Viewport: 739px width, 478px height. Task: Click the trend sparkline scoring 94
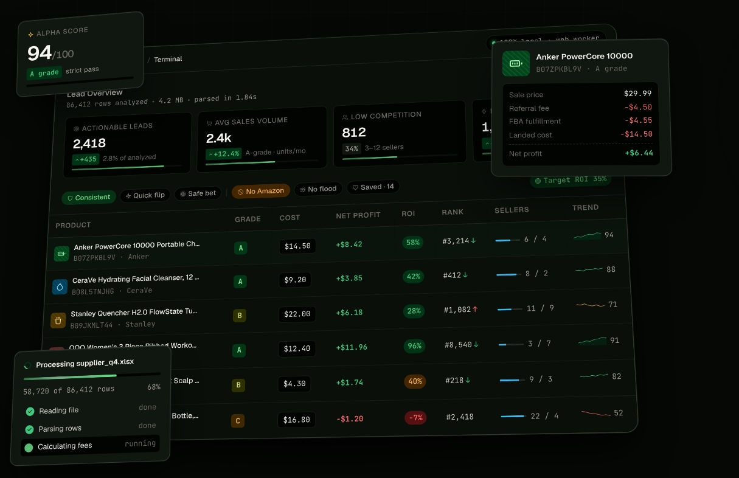click(x=588, y=235)
